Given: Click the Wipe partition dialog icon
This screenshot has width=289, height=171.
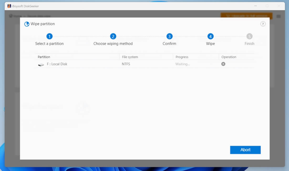Looking at the screenshot, I should tap(27, 24).
